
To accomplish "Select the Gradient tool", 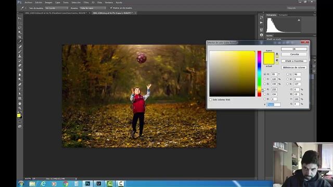I will 20,70.
